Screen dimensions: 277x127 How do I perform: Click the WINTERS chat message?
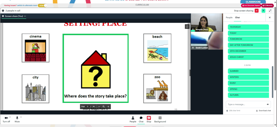pos(248,77)
